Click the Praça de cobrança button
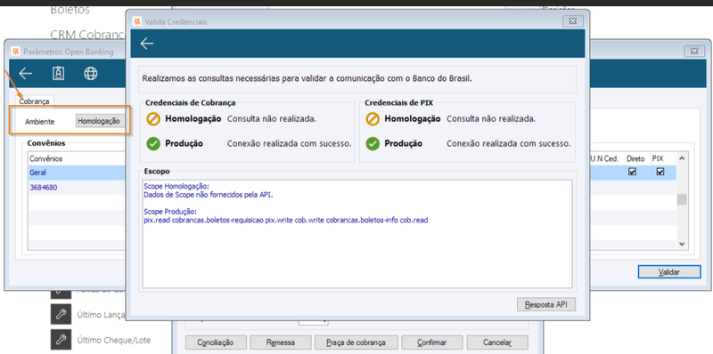The height and width of the screenshot is (354, 713). [x=356, y=342]
